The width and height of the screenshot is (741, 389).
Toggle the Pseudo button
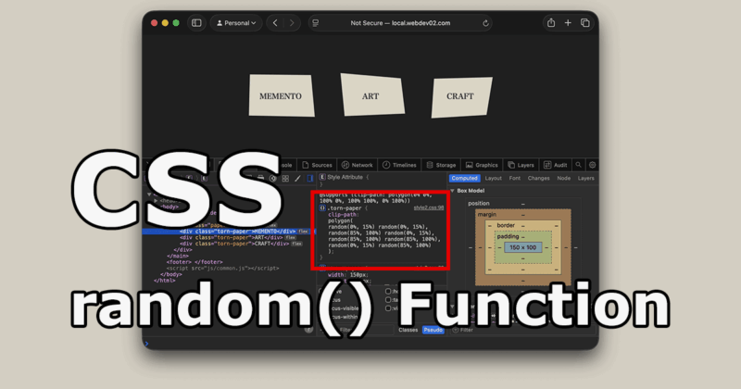point(433,330)
